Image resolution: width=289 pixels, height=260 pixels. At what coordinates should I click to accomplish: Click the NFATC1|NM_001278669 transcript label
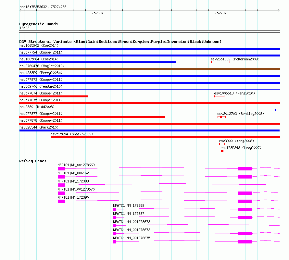[x=76, y=165]
